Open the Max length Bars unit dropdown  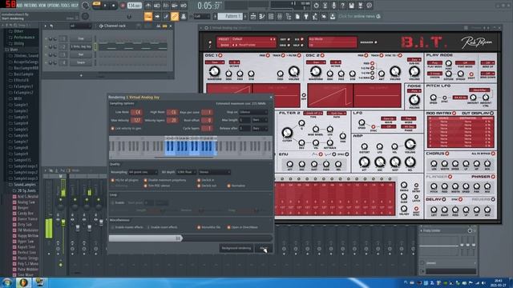(260, 120)
